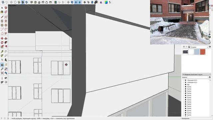Viewport: 213px width, 120px height.
Task: Activate the Pan hand tool
Action: [6, 65]
